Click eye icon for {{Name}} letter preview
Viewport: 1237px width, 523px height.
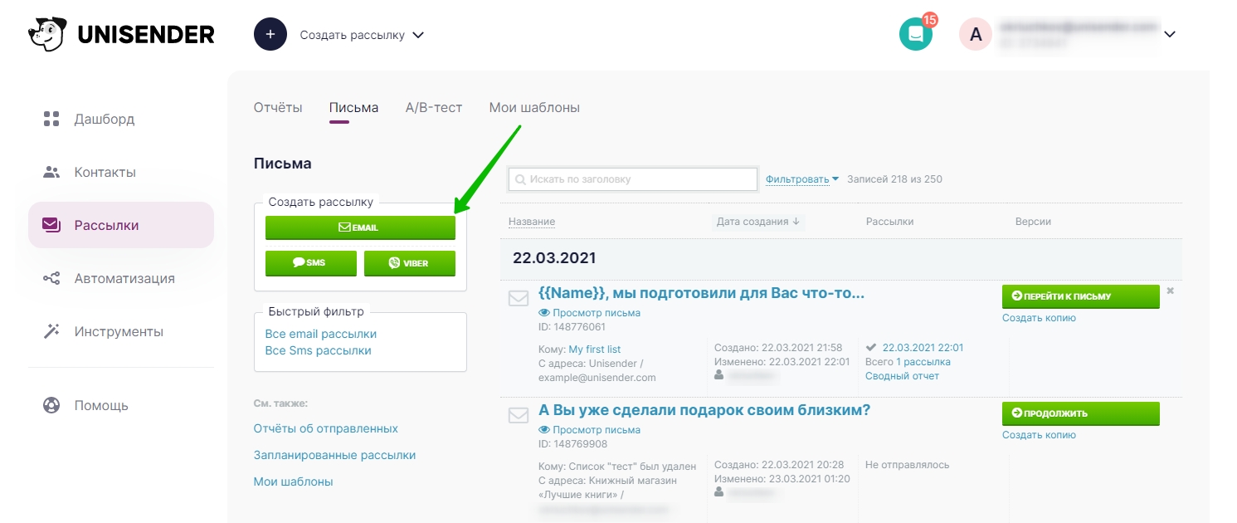[x=544, y=313]
